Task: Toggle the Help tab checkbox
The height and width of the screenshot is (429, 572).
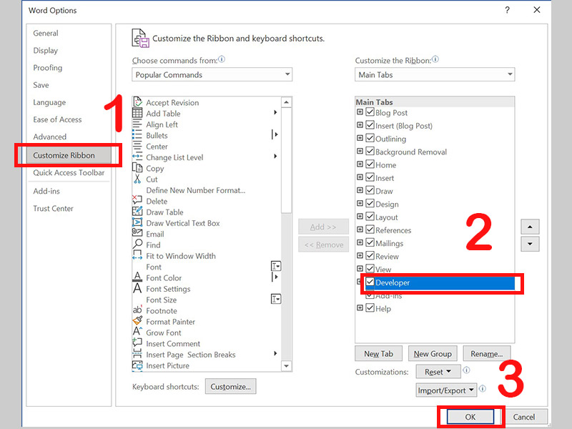Action: tap(370, 307)
